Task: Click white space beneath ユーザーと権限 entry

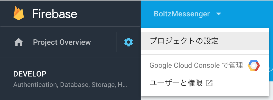Action: tap(205, 93)
